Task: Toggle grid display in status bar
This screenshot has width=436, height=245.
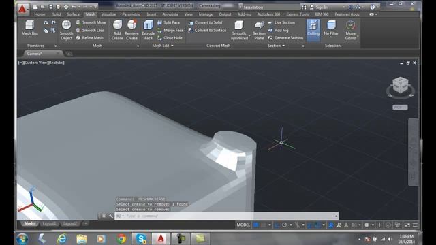Action: [256, 225]
